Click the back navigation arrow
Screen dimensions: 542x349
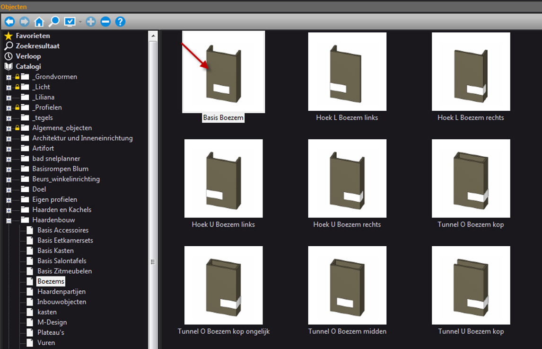click(x=9, y=21)
